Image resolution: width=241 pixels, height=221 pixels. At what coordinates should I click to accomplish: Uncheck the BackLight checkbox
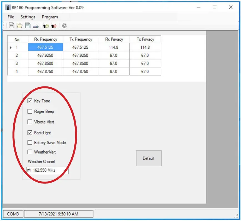pyautogui.click(x=30, y=133)
